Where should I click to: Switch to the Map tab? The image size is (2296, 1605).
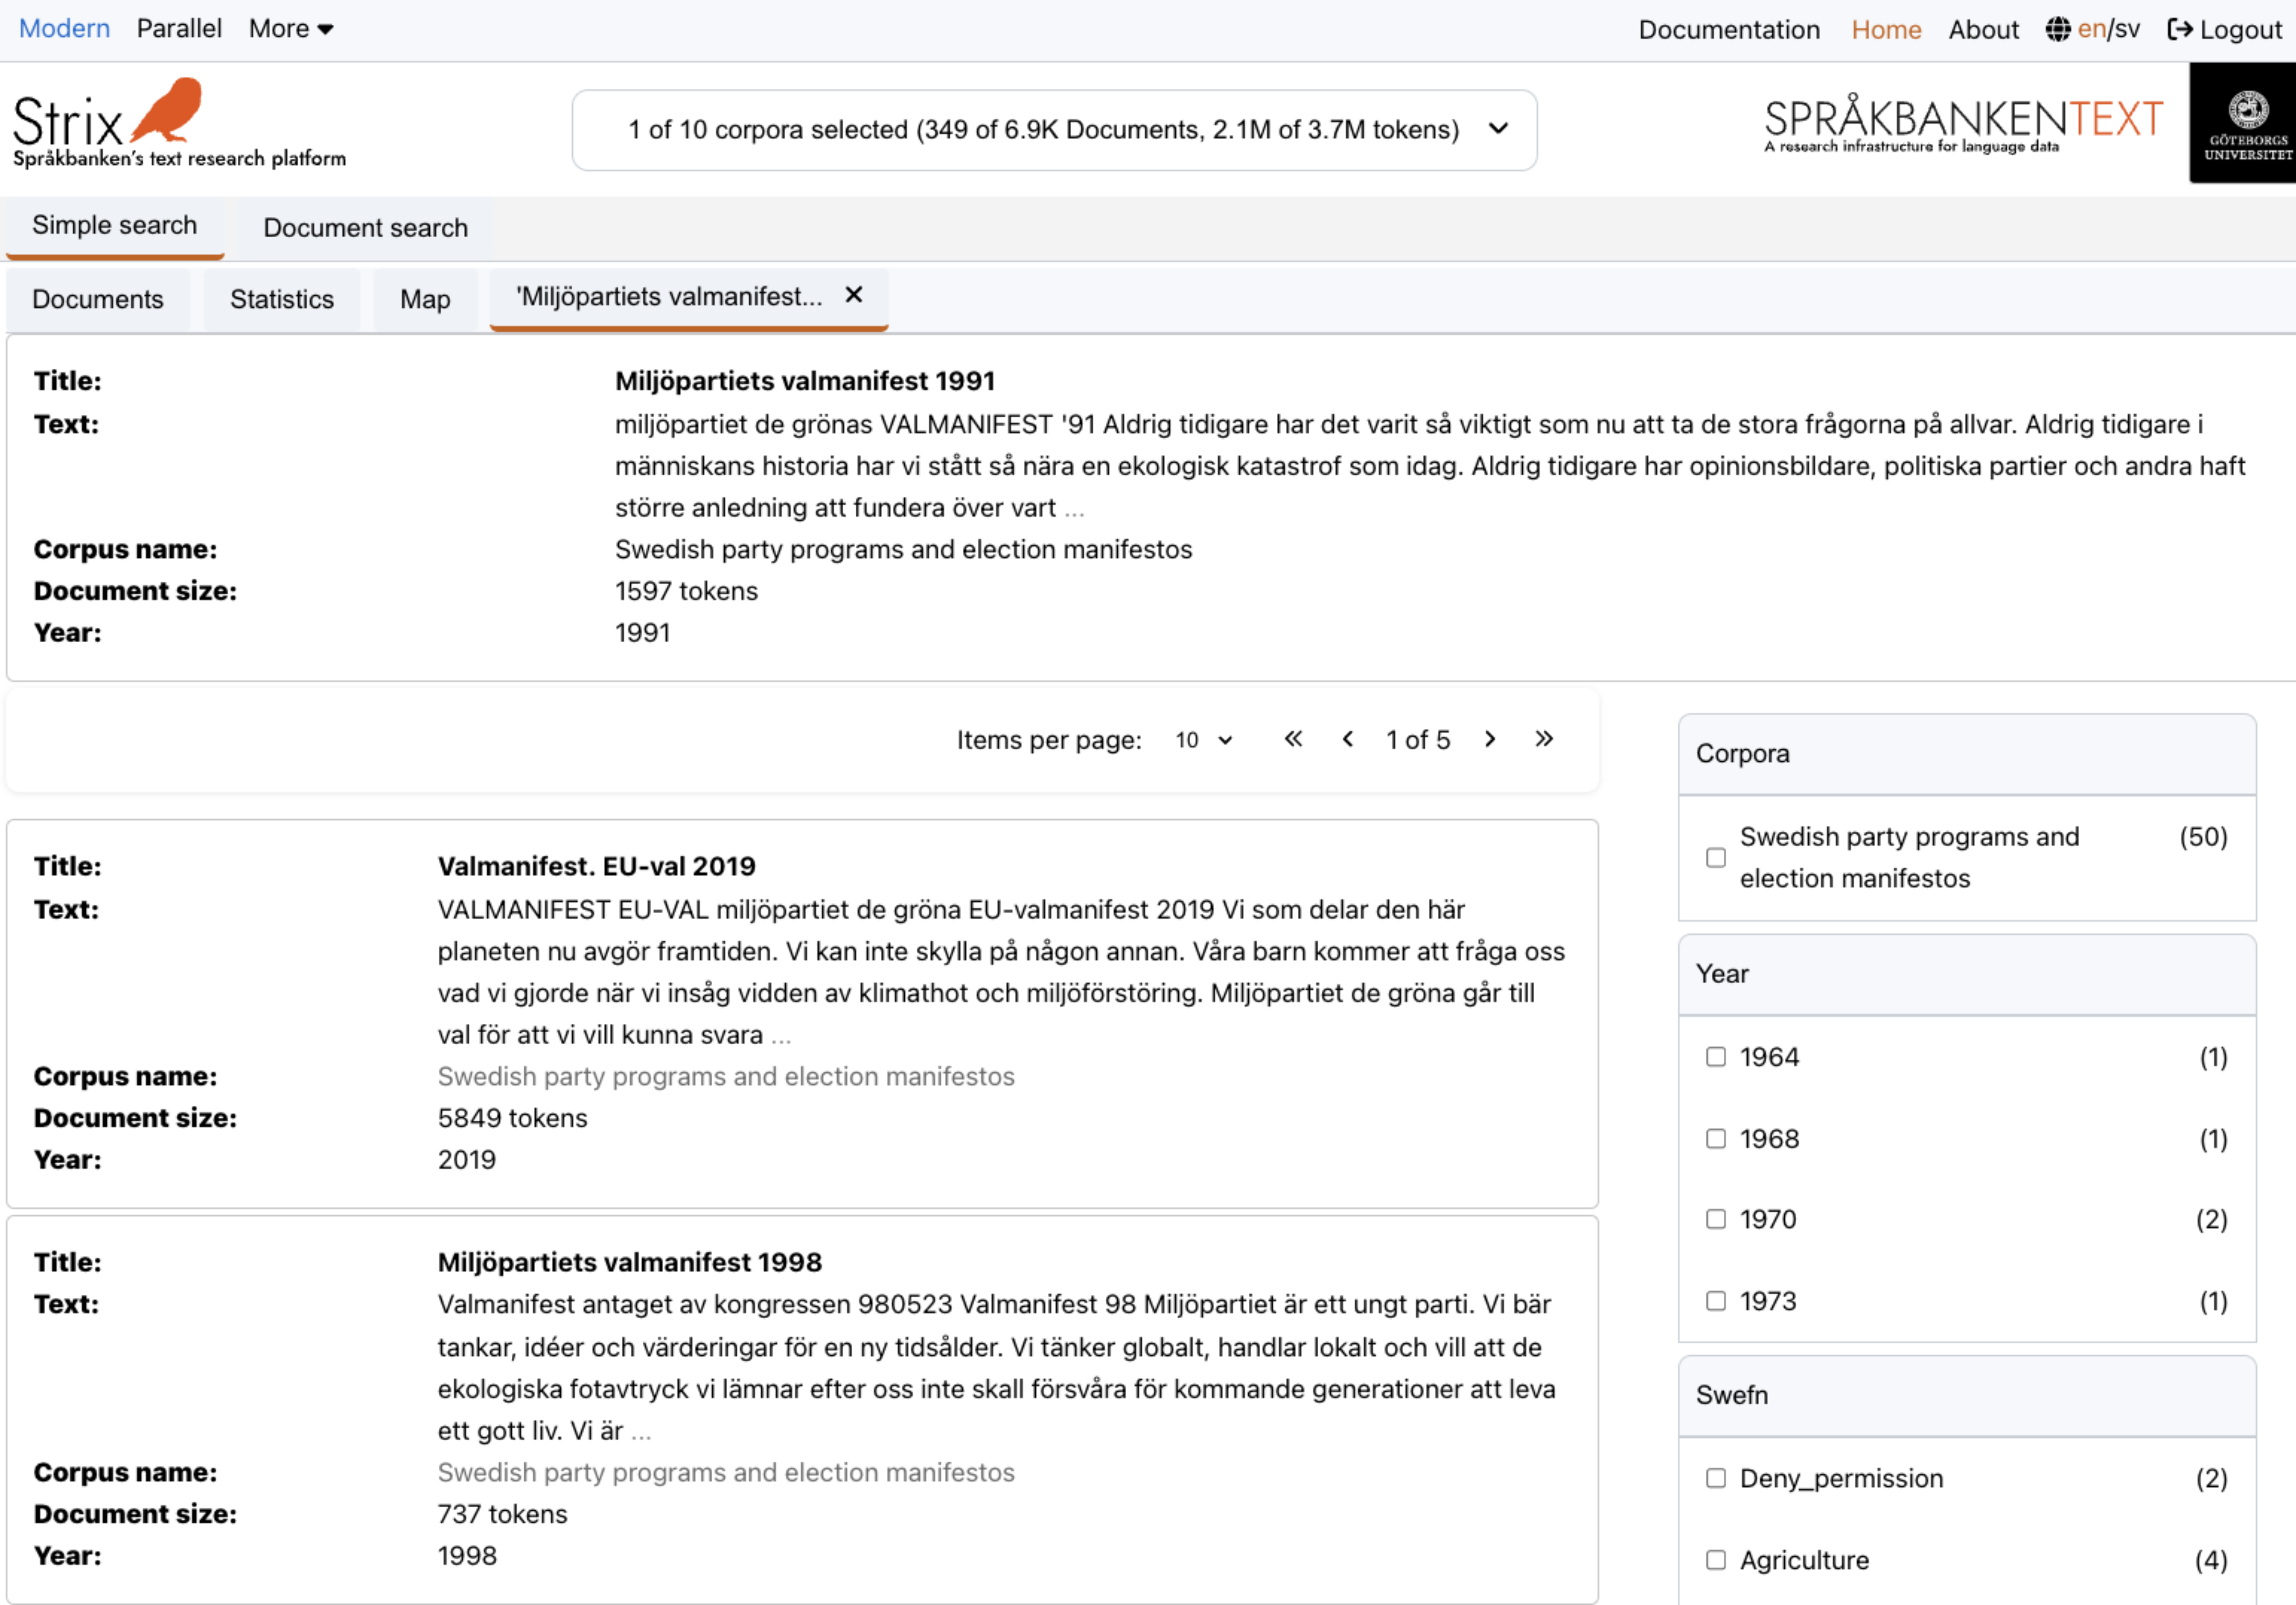point(425,299)
